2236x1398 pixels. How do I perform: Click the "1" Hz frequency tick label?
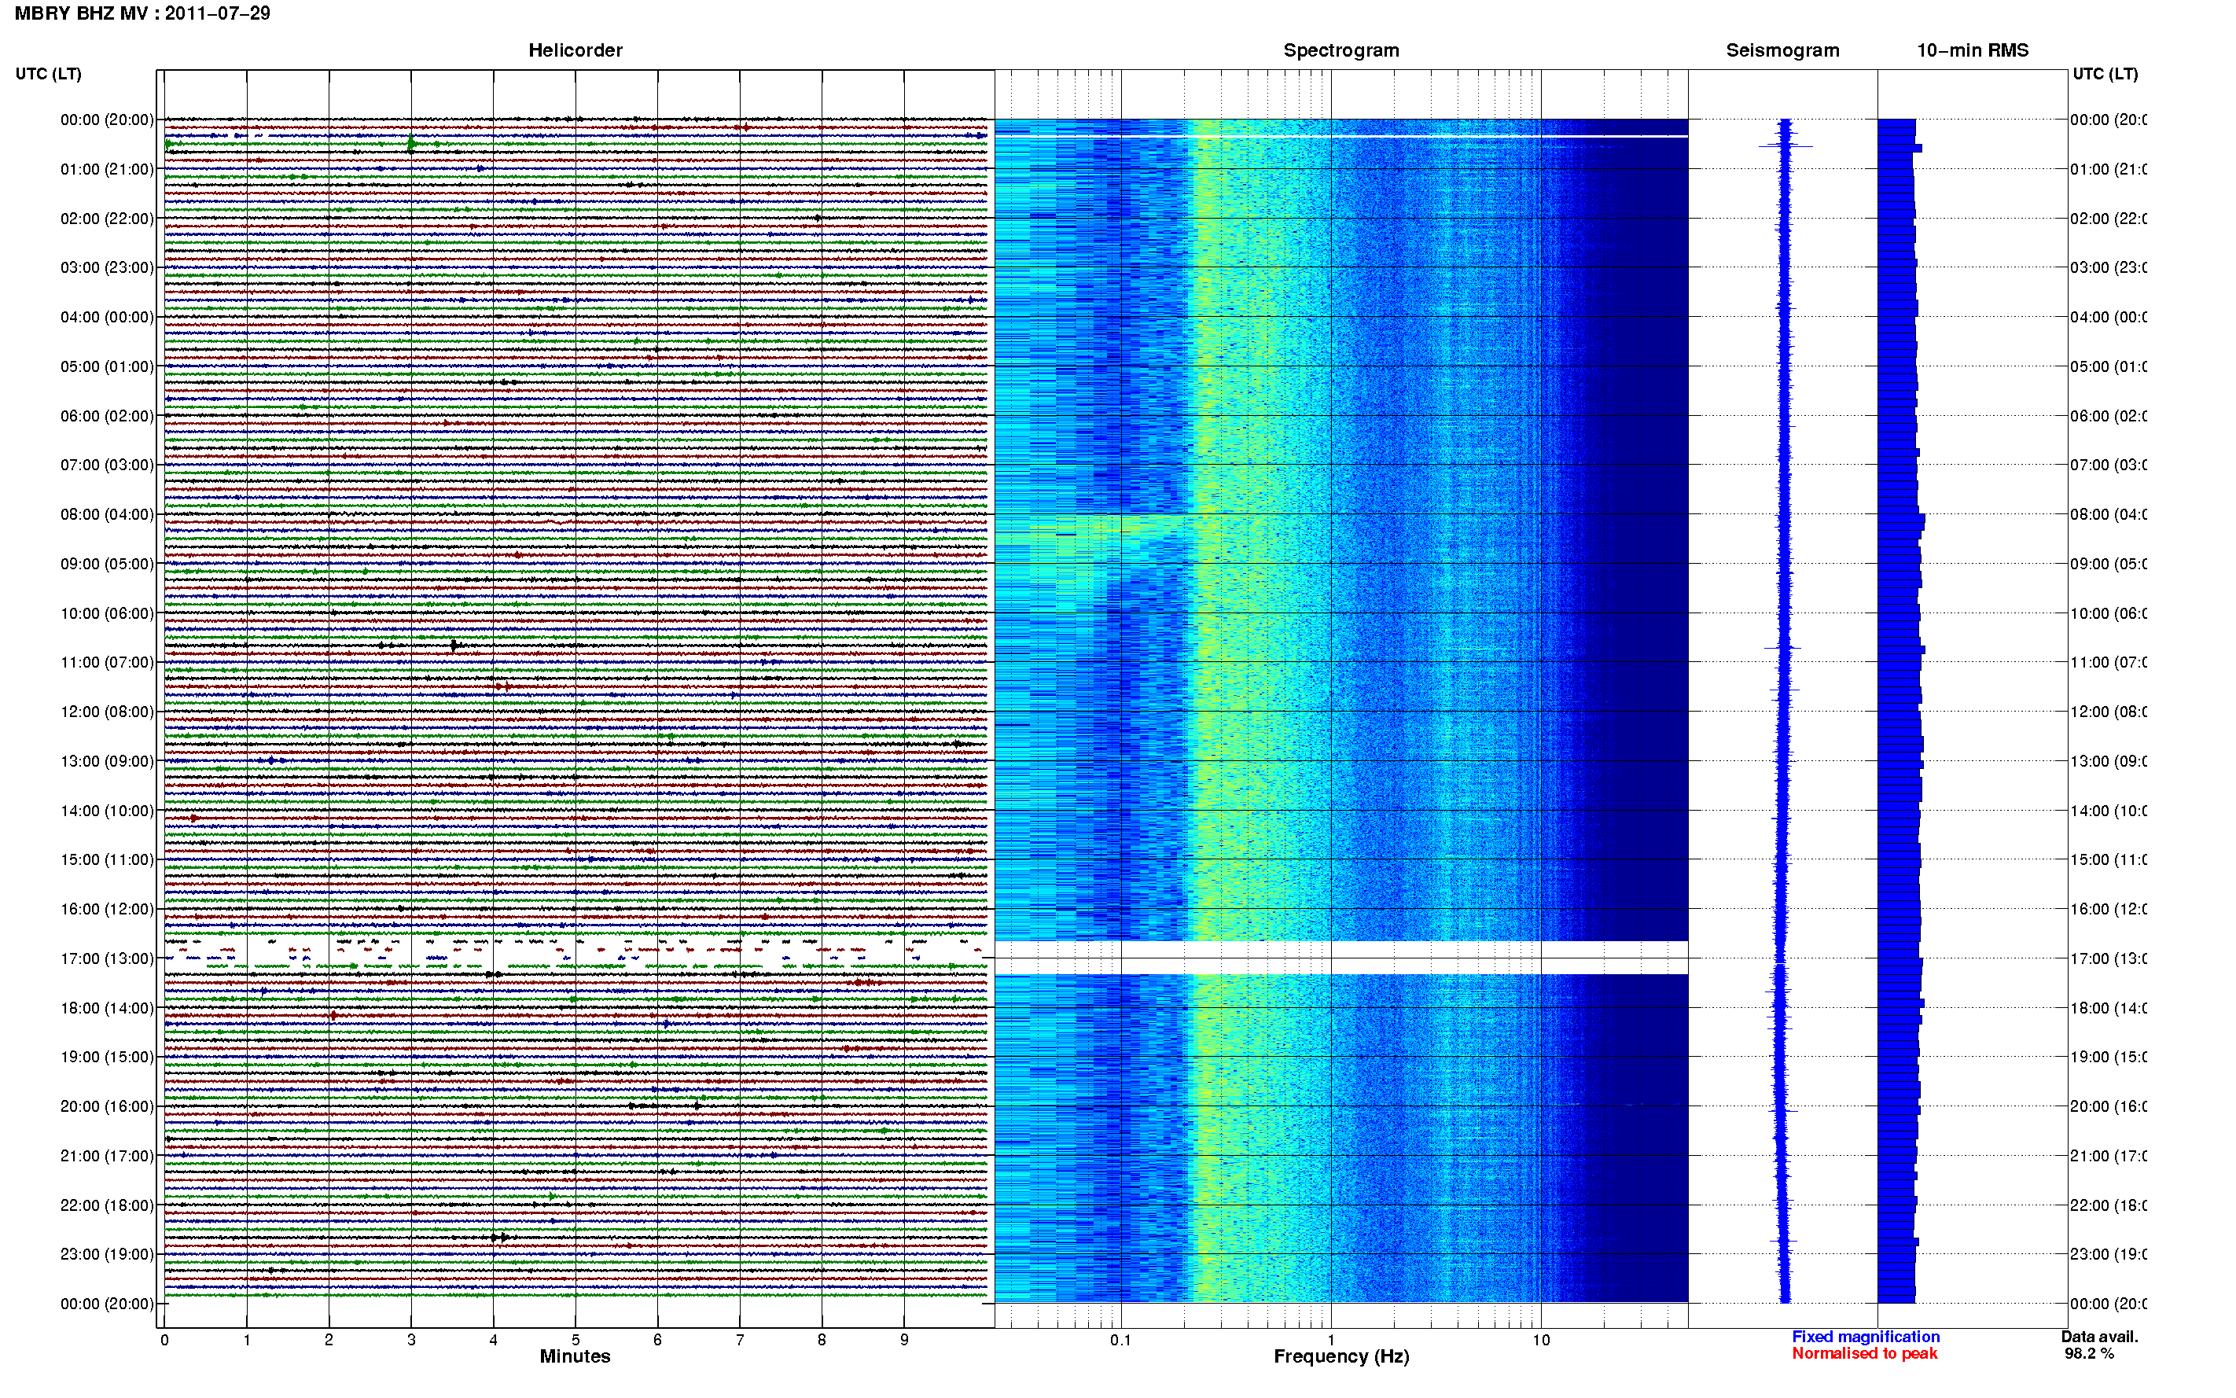(1331, 1340)
